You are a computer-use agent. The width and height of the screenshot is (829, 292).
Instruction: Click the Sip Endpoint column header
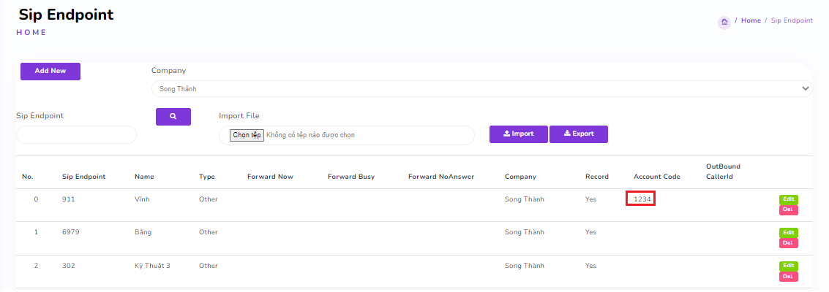click(83, 177)
